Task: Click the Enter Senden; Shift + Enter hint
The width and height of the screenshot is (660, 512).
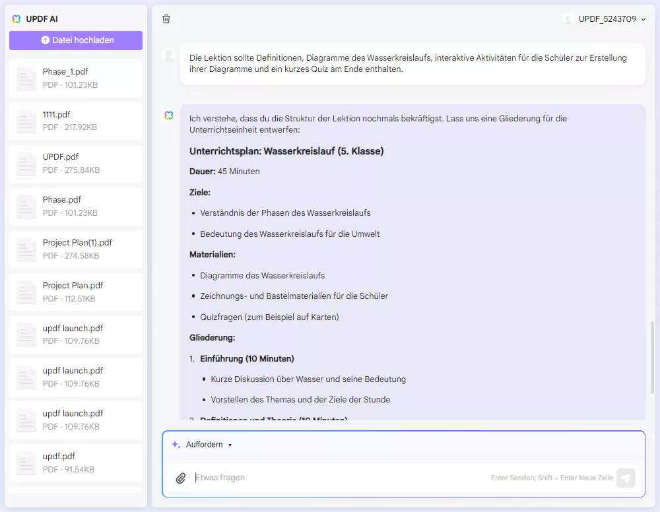Action: click(552, 478)
